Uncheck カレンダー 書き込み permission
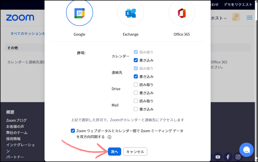This screenshot has width=258, height=162. coord(136,60)
